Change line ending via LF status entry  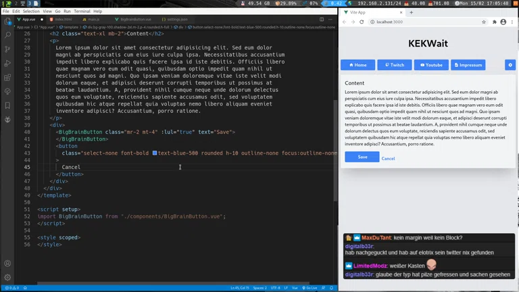tap(286, 288)
